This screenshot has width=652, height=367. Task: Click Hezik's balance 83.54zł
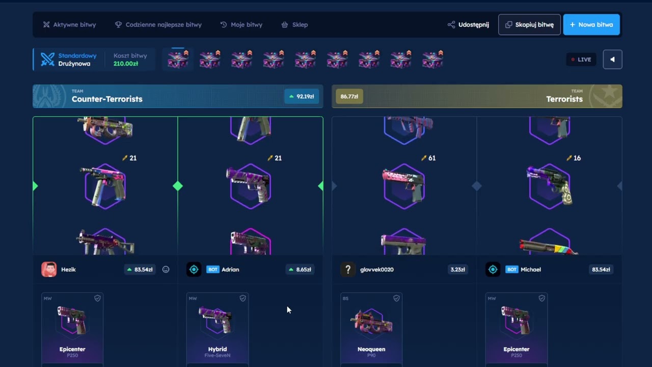pyautogui.click(x=140, y=269)
